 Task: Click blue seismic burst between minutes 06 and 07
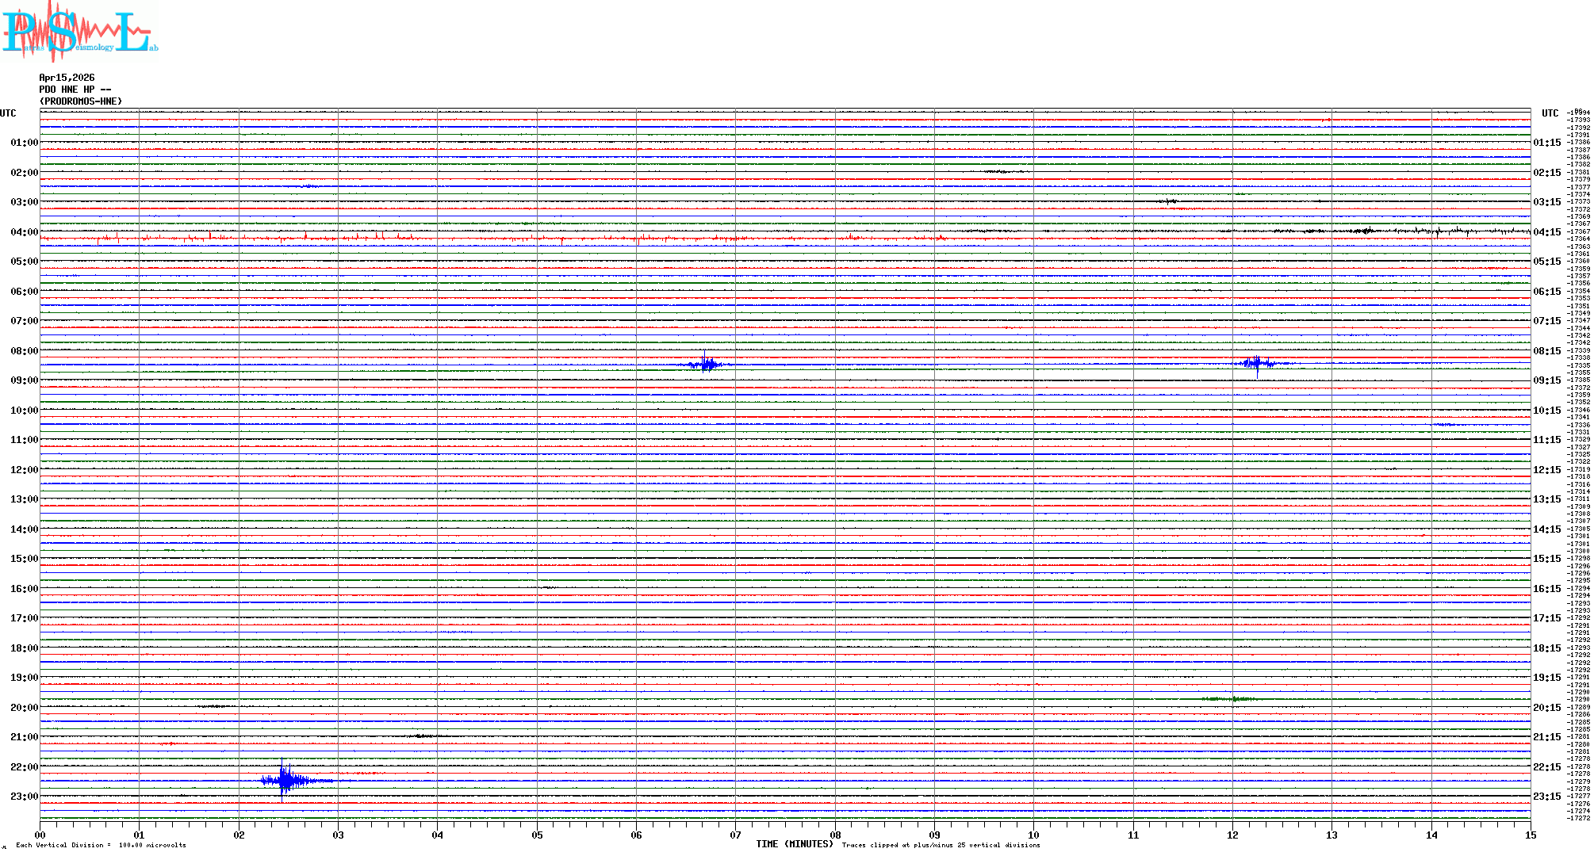(x=705, y=365)
